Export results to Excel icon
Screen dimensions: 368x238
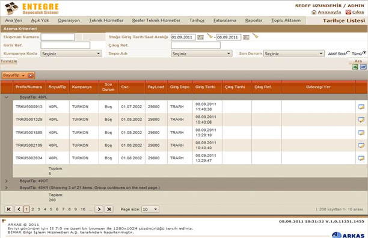point(355,67)
